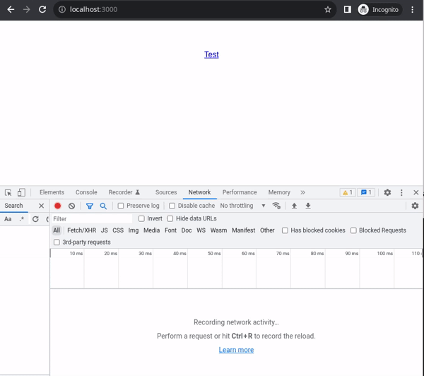Toggle the network filter funnel icon
Screen dimensions: 424x376
point(90,206)
